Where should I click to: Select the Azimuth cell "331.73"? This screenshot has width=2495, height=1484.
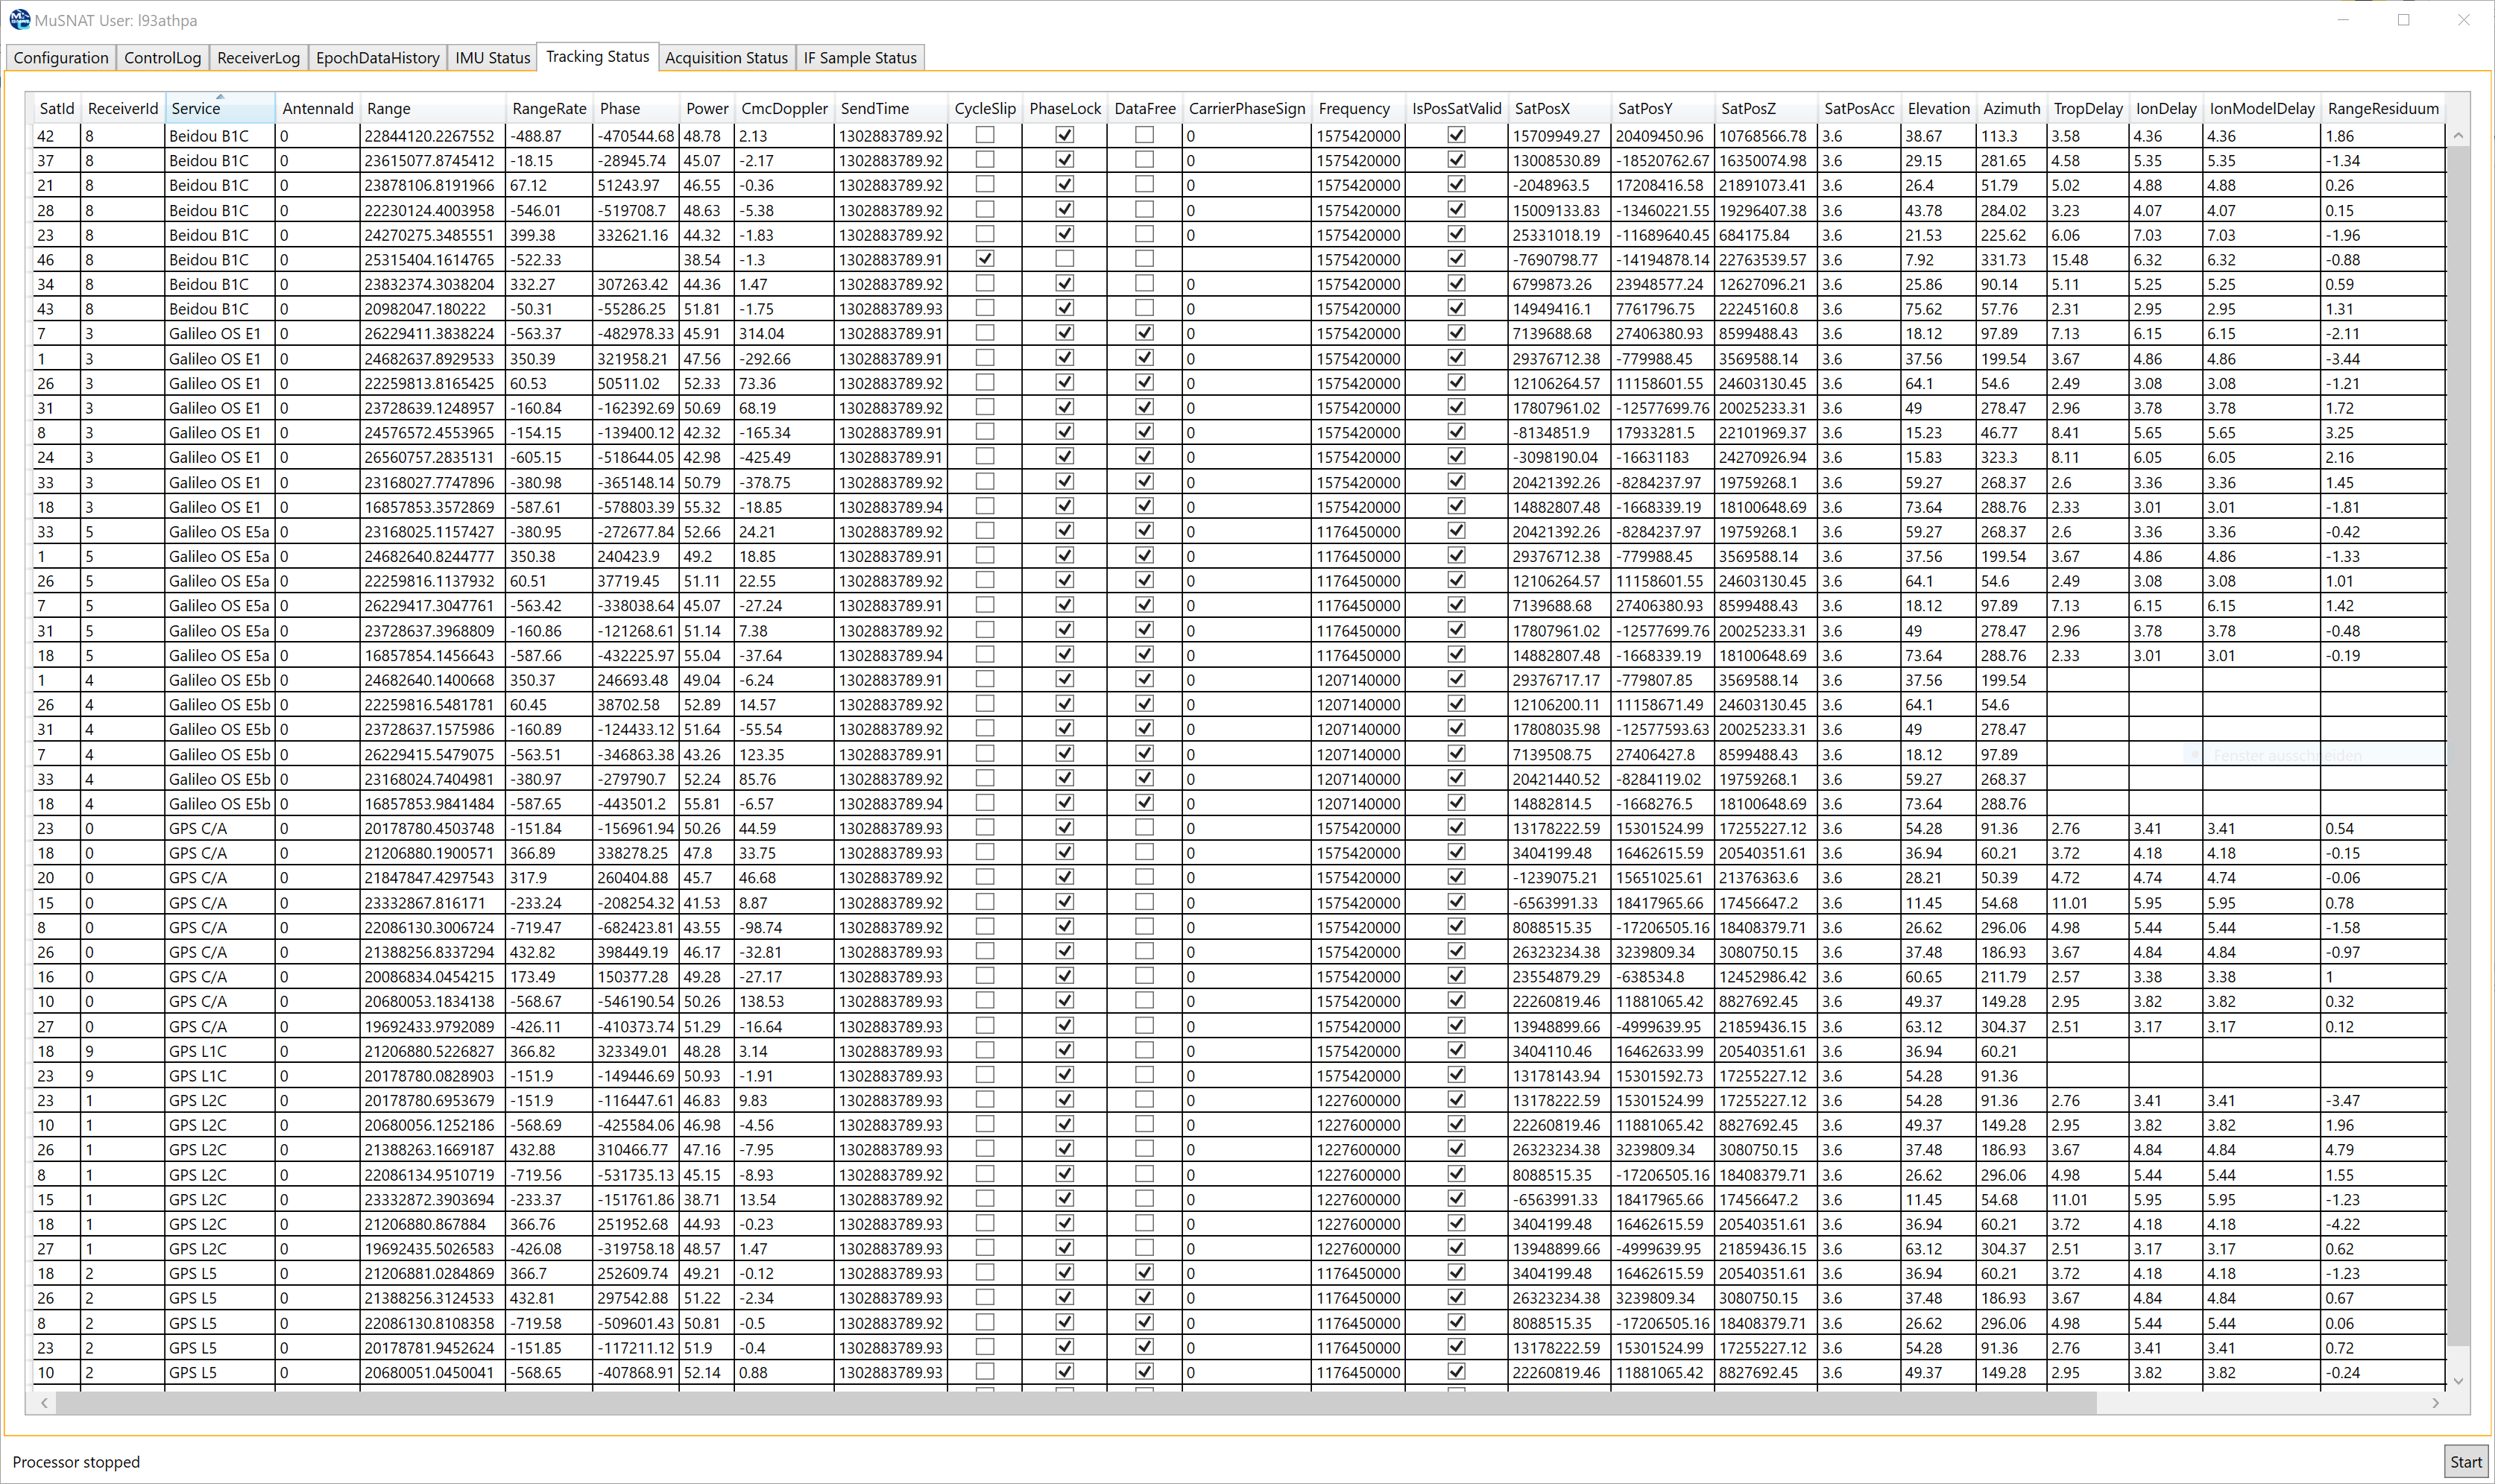click(2011, 259)
